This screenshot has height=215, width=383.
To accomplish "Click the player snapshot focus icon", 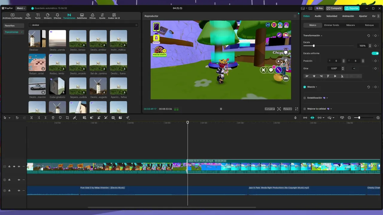I will 279,109.
